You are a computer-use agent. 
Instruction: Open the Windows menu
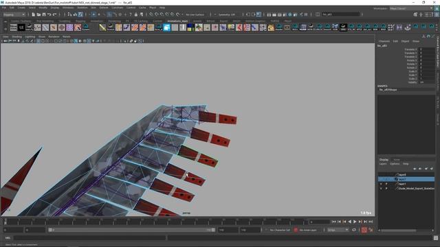pyautogui.click(x=68, y=8)
